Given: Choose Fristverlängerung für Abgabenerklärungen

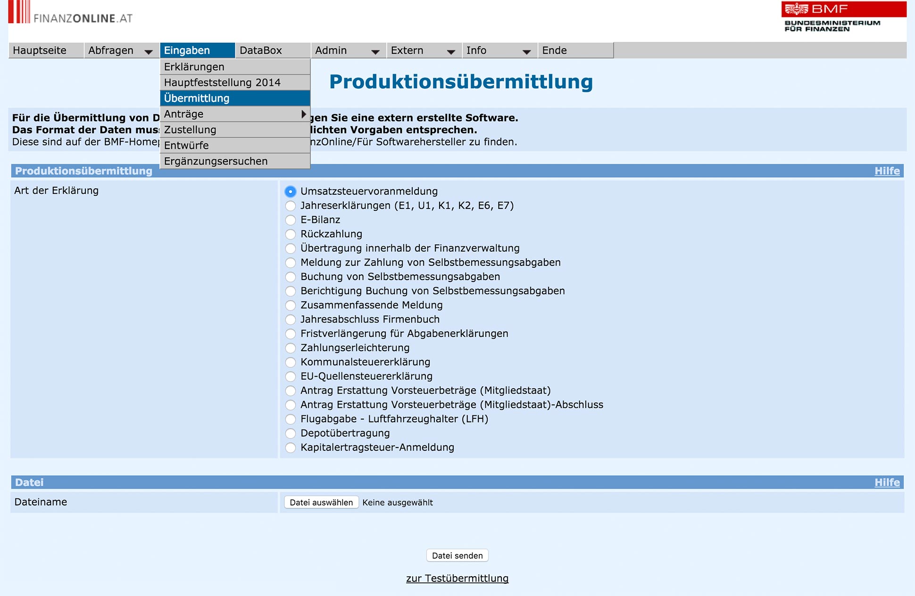Looking at the screenshot, I should click(291, 334).
